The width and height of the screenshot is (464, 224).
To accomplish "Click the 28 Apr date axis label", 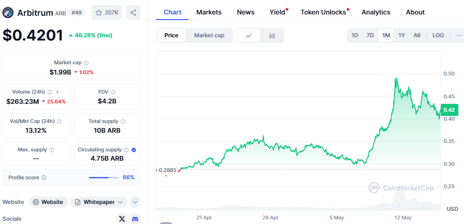I will pos(271,218).
